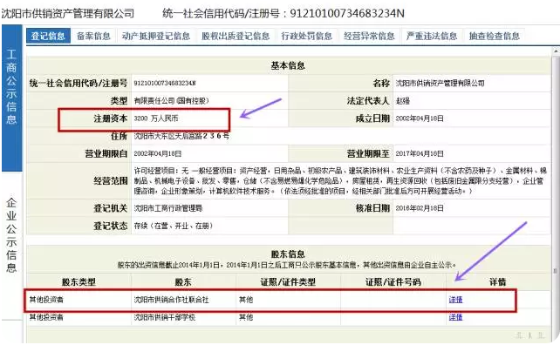This screenshot has width=560, height=345.
Task: Click registration authority 沈阳市工商行政管理局
Action: tap(167, 208)
